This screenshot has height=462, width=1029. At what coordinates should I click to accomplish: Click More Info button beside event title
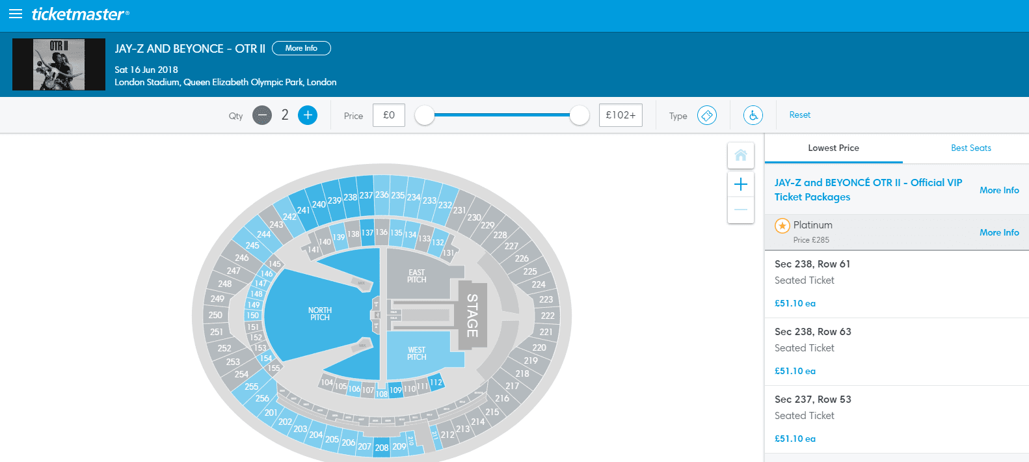[301, 48]
